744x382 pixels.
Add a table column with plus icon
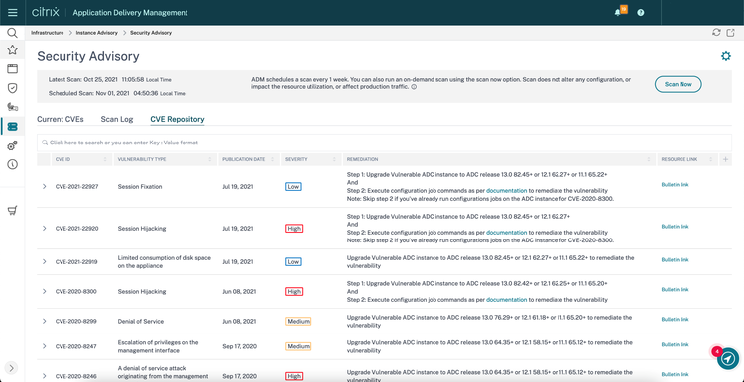(725, 160)
